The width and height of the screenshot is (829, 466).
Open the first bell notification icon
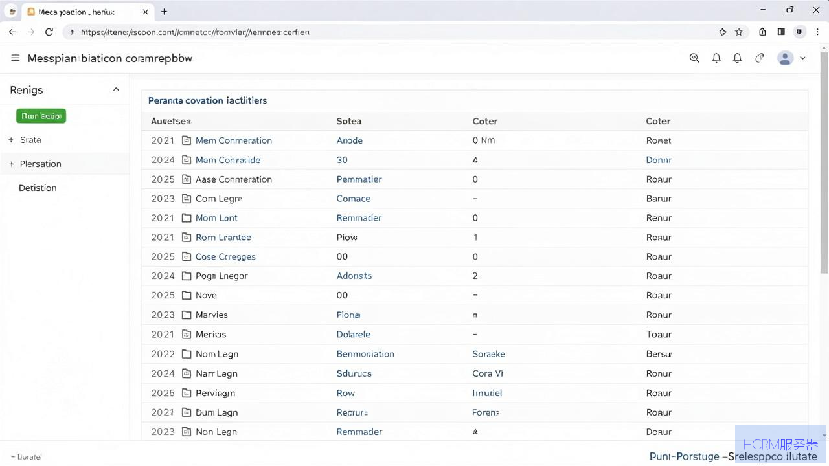click(716, 58)
